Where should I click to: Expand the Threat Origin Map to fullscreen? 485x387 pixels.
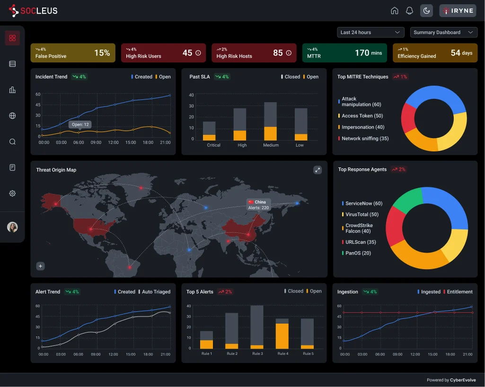(x=317, y=170)
